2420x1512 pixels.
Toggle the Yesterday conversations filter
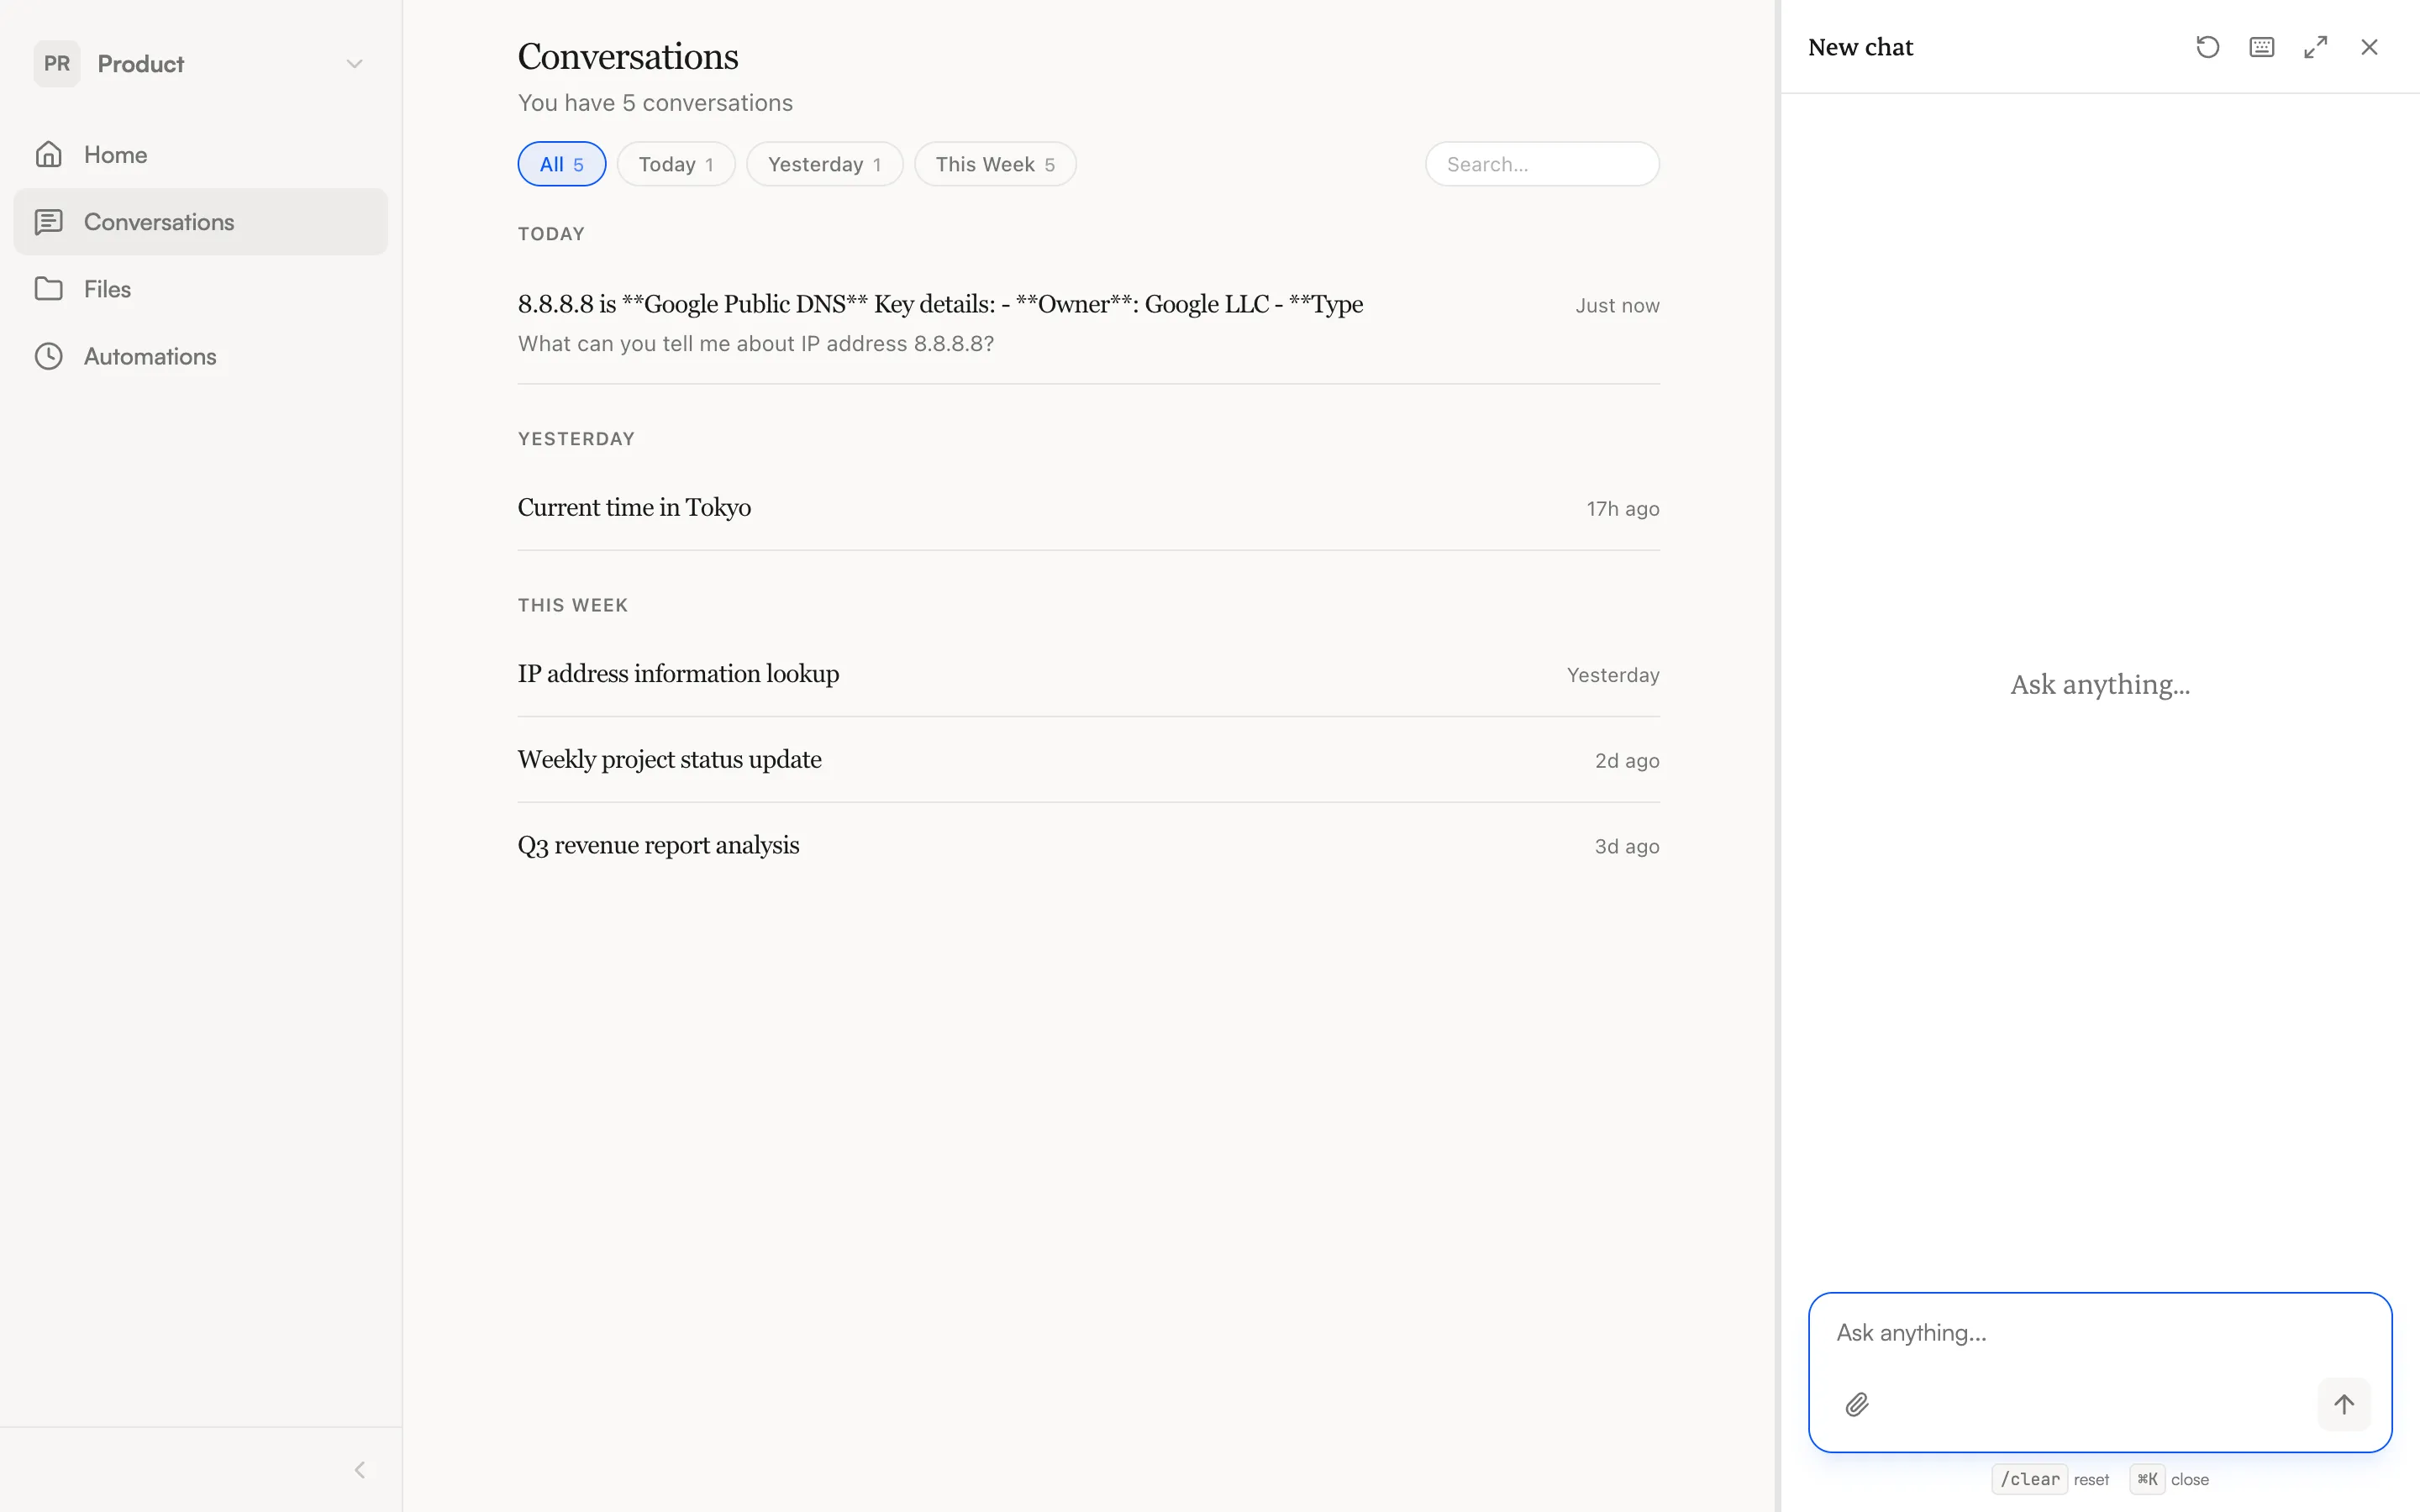coord(824,163)
